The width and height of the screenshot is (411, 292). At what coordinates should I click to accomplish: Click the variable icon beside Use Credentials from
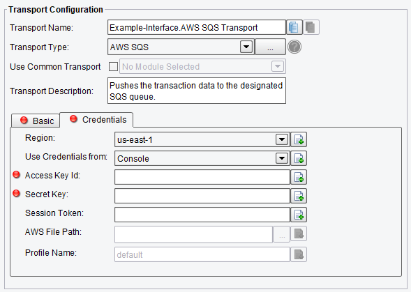coord(299,158)
